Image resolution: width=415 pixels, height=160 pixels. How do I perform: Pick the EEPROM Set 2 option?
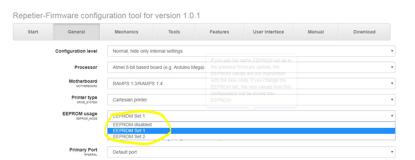coord(129,136)
